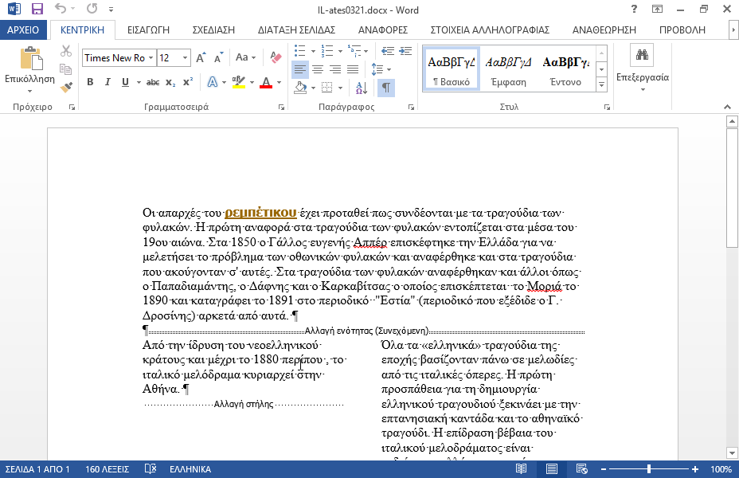
Task: Open the Επικόλληση paste options arrow
Action: click(x=29, y=91)
